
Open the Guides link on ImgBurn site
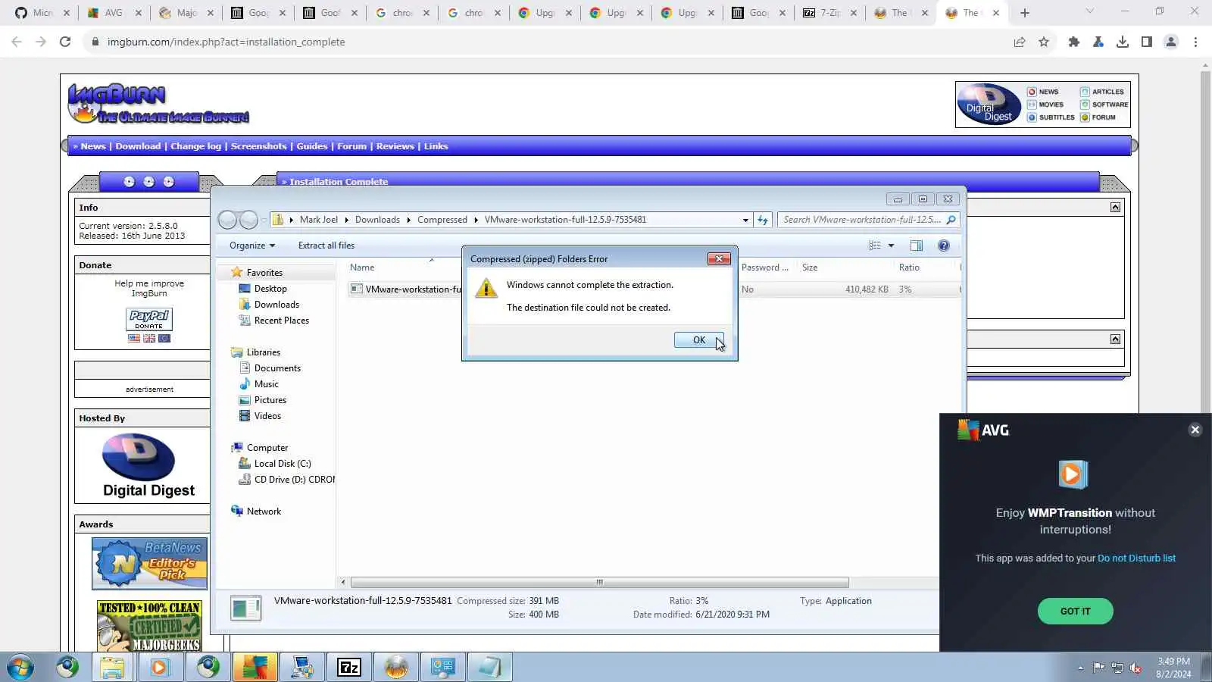click(x=312, y=146)
